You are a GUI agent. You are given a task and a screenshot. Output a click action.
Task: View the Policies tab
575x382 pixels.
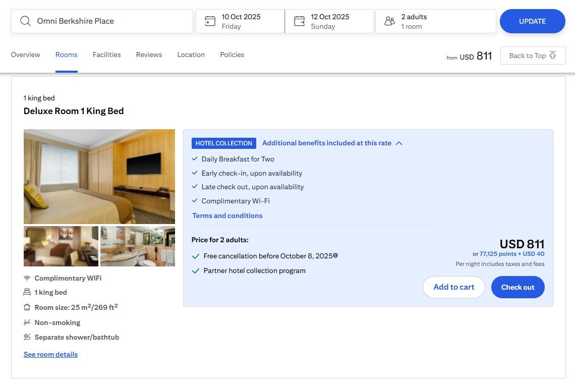tap(232, 54)
